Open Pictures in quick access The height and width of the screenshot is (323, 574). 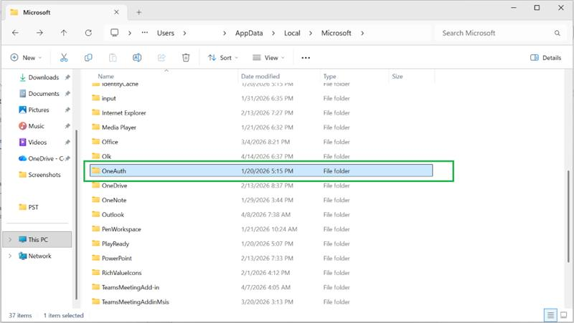click(39, 110)
